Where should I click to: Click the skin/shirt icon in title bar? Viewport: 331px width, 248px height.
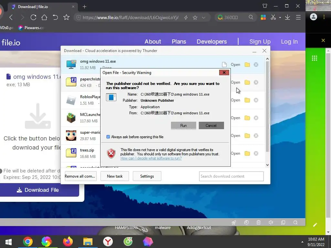pos(265,6)
